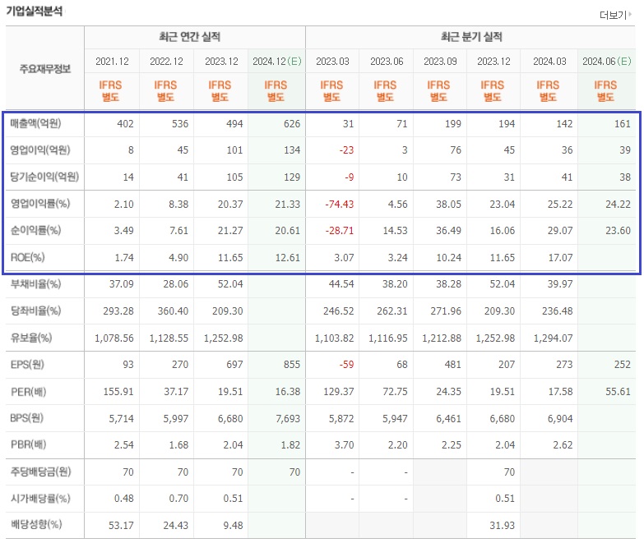
Task: Click the 주당배당금(원) row label
Action: coord(40,472)
